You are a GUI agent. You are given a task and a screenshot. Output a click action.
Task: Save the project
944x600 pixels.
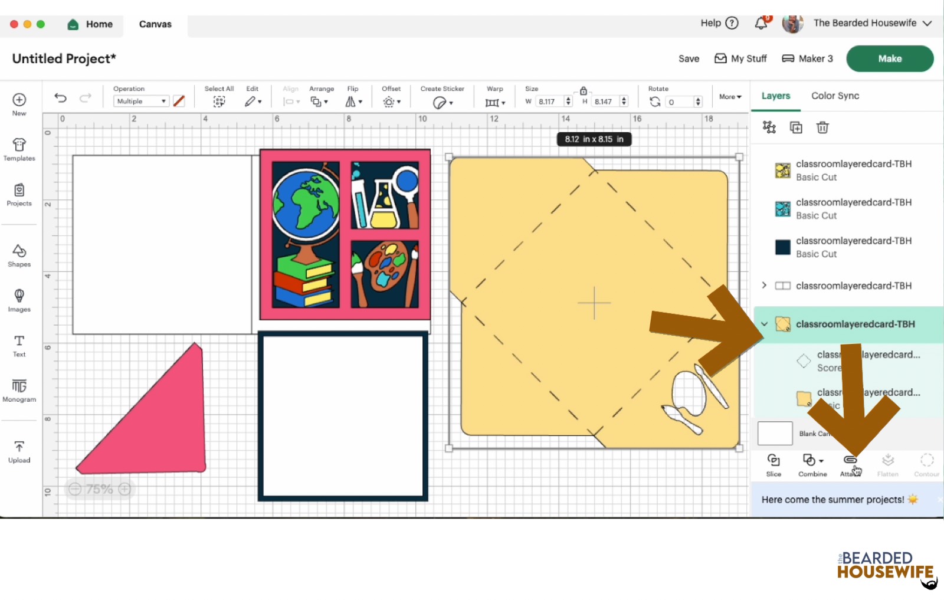coord(689,58)
